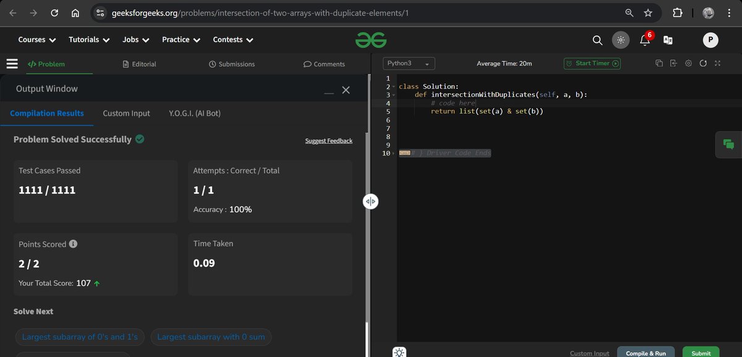
Task: Switch to the Editorial tab
Action: (x=140, y=64)
